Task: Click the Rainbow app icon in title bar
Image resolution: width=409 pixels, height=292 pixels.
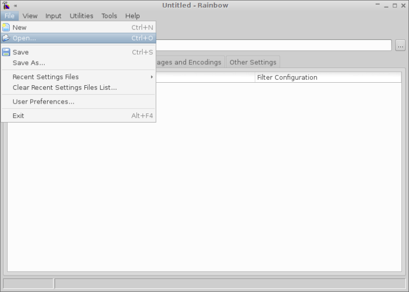Action: pos(6,5)
